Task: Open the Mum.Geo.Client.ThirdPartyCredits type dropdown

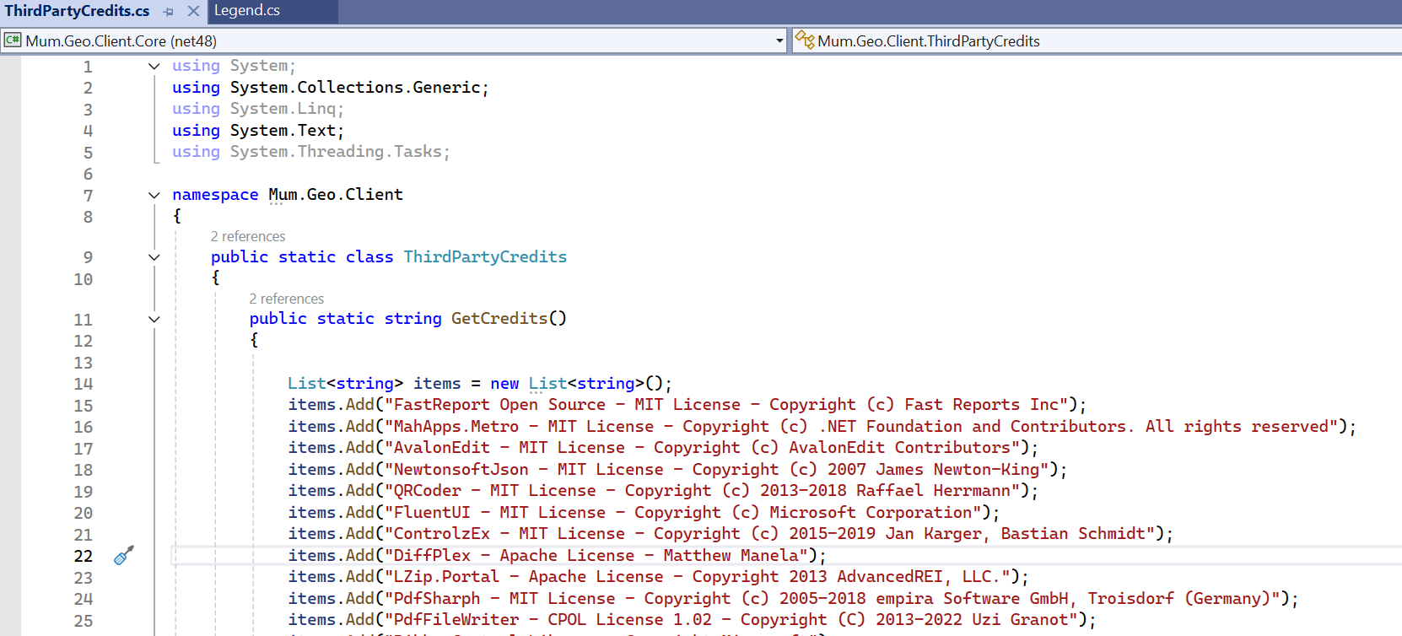Action: [1097, 40]
